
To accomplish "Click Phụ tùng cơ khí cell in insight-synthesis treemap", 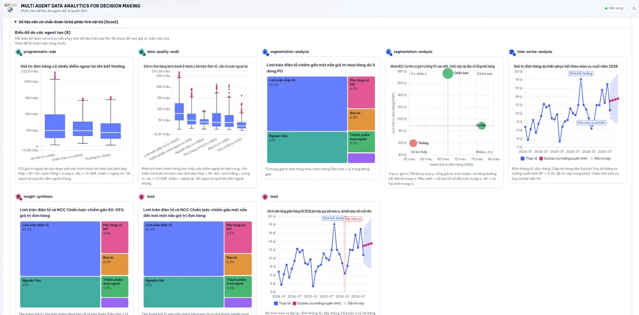I will [x=115, y=237].
